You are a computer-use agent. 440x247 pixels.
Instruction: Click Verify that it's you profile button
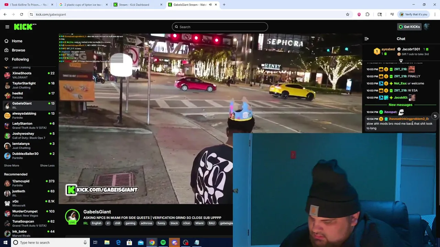tap(413, 14)
